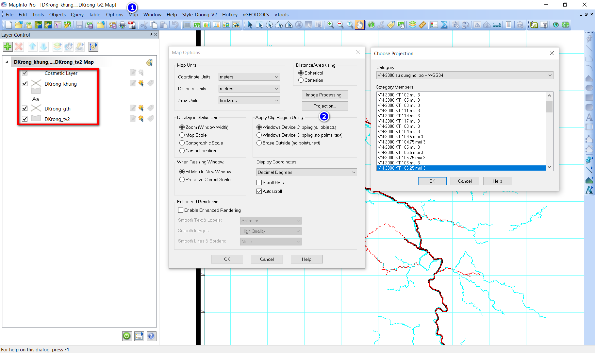Pick the Zoom Out tool
Viewport: 595px width, 353px height.
[x=340, y=25]
